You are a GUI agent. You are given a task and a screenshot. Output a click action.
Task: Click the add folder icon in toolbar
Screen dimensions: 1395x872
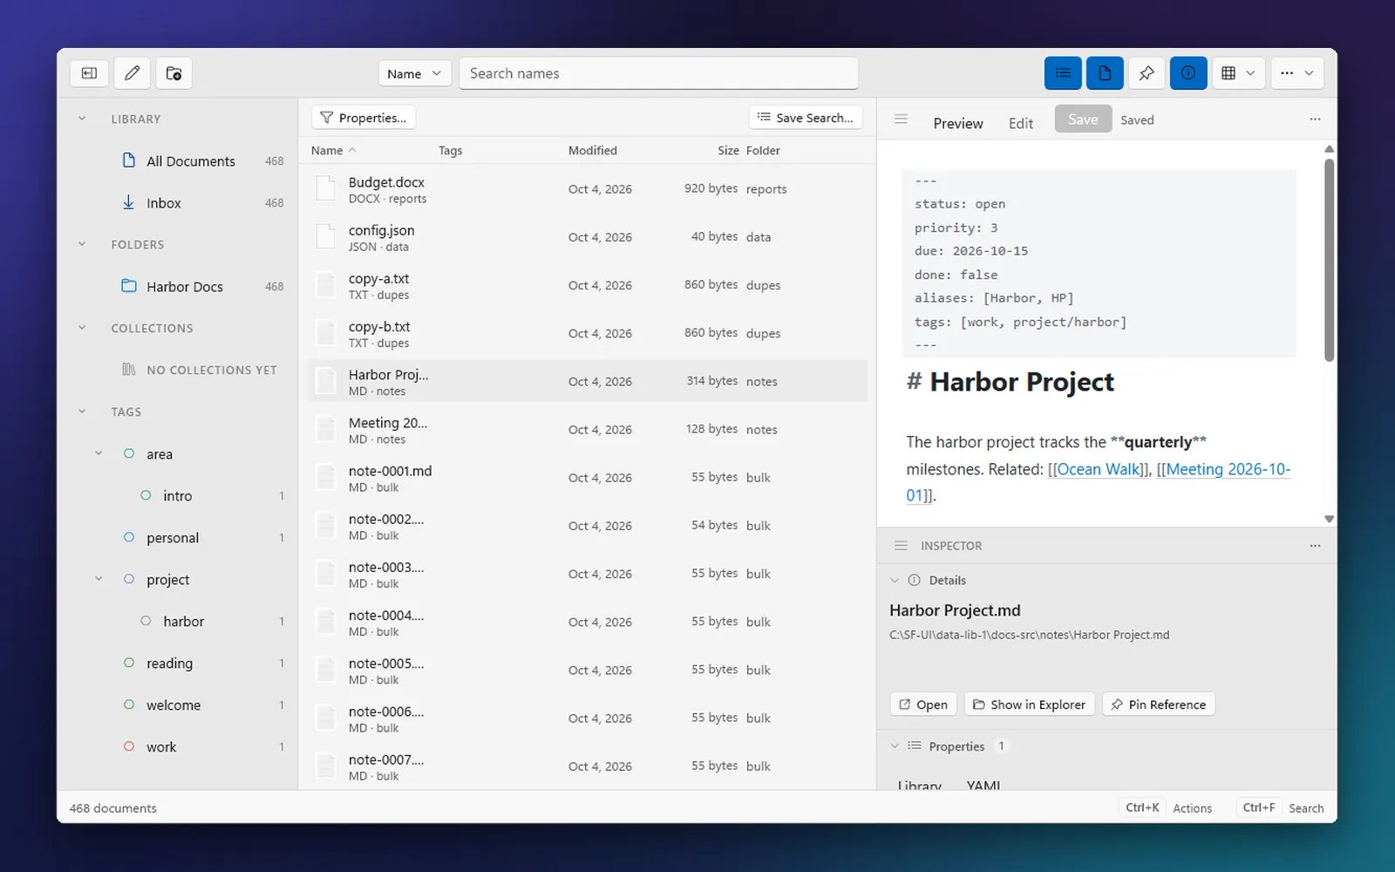pos(174,73)
